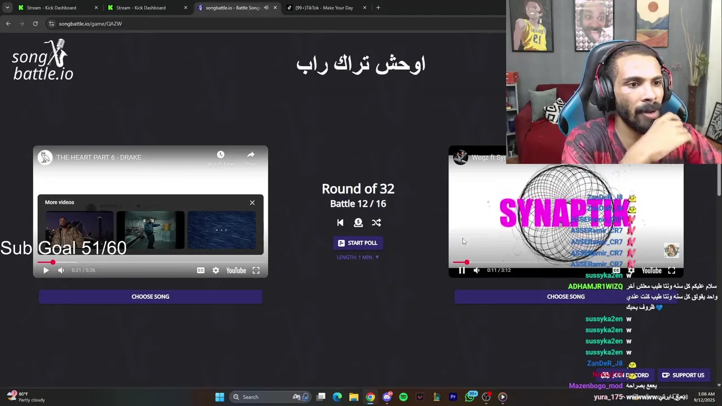Open Spotify from the taskbar
This screenshot has width=722, height=406.
click(x=403, y=397)
